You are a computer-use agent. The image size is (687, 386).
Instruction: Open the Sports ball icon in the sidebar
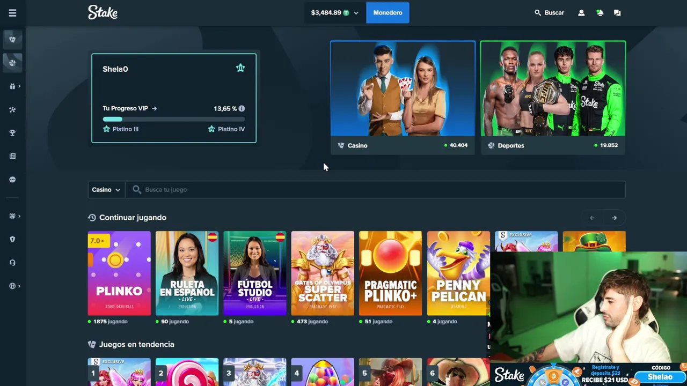(12, 63)
